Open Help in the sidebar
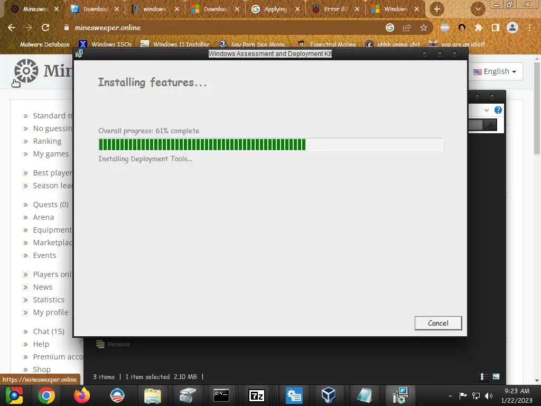Image resolution: width=541 pixels, height=406 pixels. [x=41, y=344]
